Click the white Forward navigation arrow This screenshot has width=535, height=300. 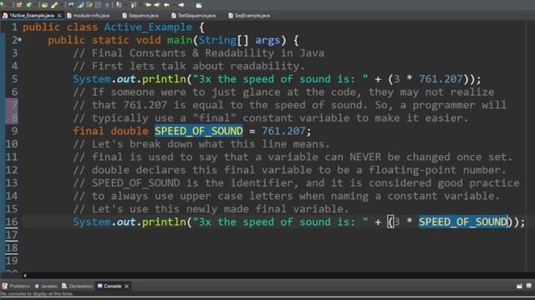[x=181, y=5]
